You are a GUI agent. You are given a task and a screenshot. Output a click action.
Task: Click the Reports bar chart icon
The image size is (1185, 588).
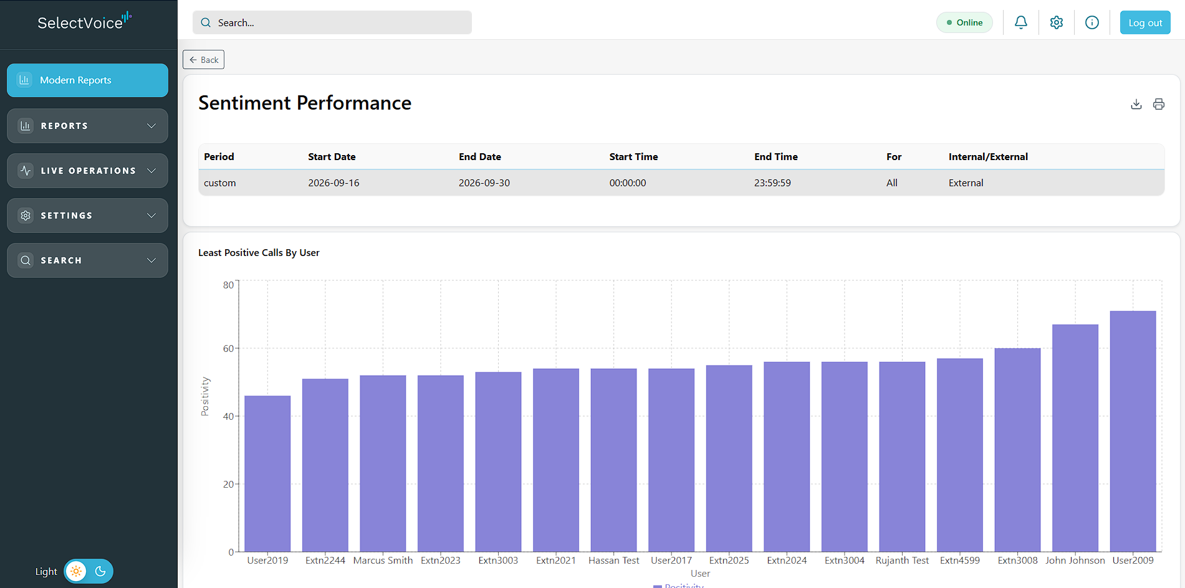26,126
